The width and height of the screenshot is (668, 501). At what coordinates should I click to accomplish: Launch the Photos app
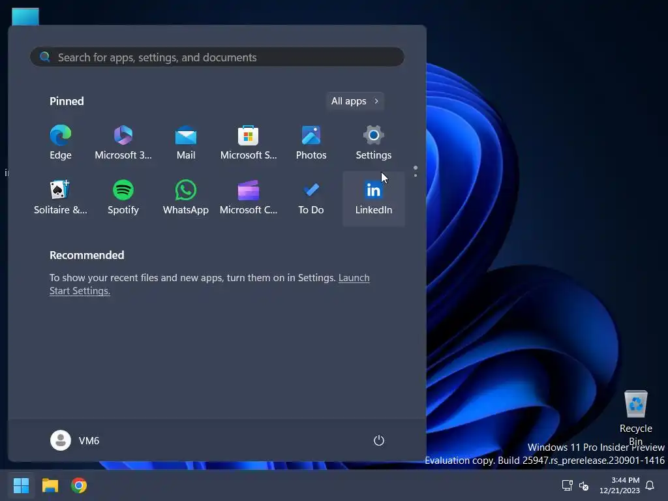click(x=311, y=143)
